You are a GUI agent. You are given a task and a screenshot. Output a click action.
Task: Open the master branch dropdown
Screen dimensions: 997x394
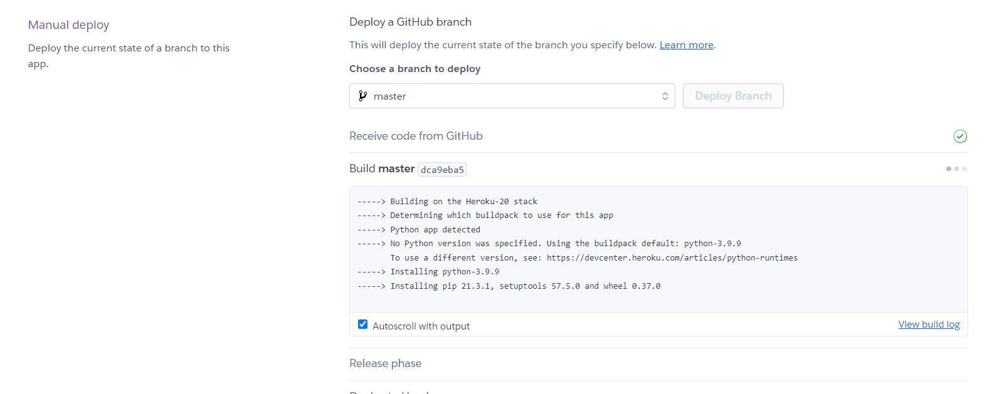[512, 96]
